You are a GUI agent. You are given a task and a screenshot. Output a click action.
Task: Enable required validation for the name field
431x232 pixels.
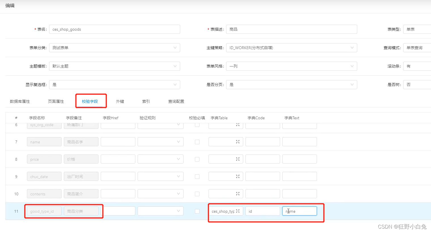(x=197, y=142)
